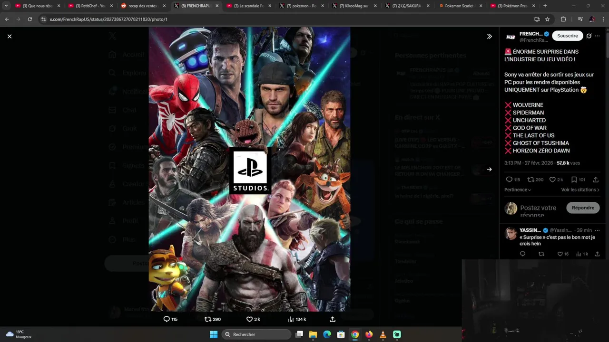Share icon in side panel tweet actions
This screenshot has height=342, width=609.
[x=596, y=180]
